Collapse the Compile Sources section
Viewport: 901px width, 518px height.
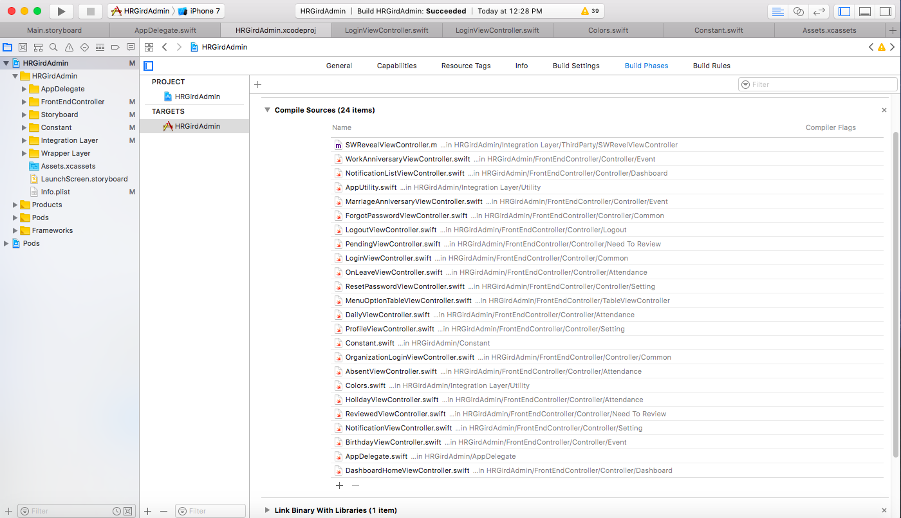point(267,110)
